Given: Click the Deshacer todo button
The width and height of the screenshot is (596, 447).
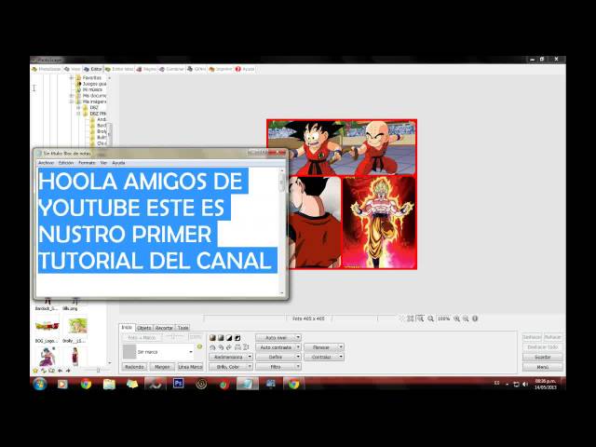Looking at the screenshot, I should [x=542, y=347].
